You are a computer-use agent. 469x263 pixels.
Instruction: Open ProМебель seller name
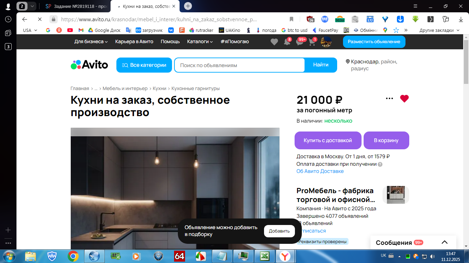(335, 195)
